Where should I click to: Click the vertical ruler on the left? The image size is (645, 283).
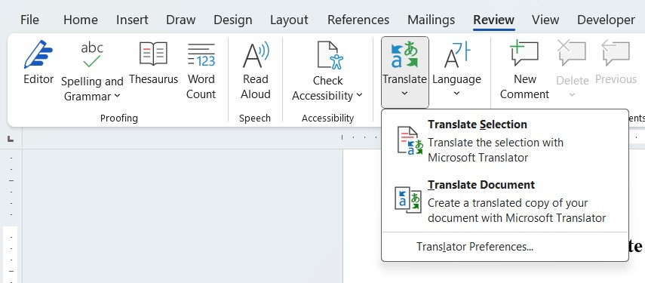pyautogui.click(x=11, y=216)
